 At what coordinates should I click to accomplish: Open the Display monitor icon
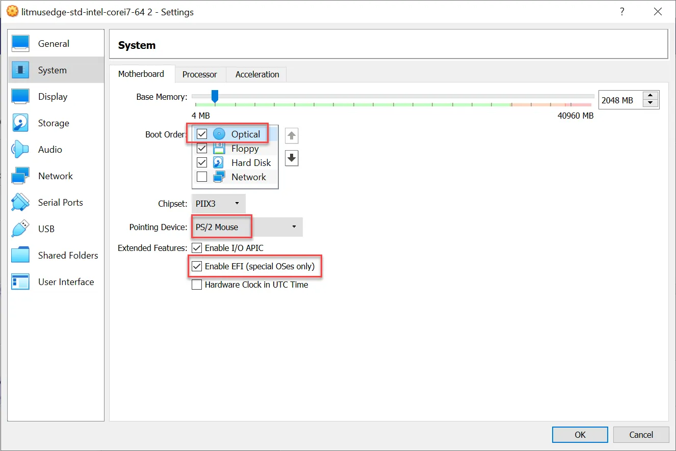click(x=20, y=96)
